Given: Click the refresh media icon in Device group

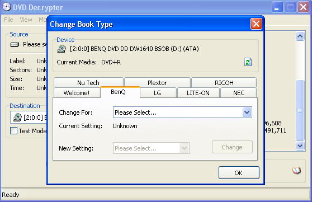Looking at the screenshot, I should click(x=248, y=62).
